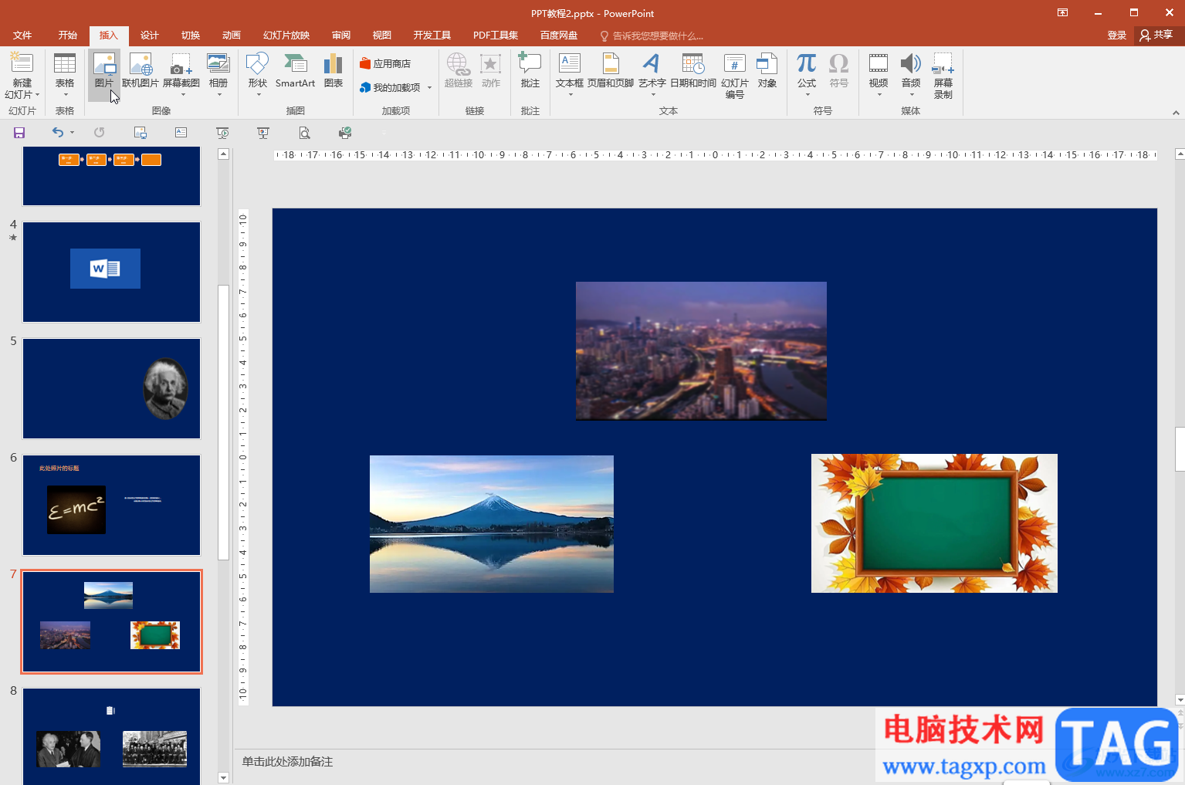Insert online pictures (联机图片)

[x=141, y=72]
